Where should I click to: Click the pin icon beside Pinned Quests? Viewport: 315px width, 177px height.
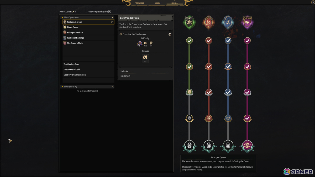(x=73, y=12)
